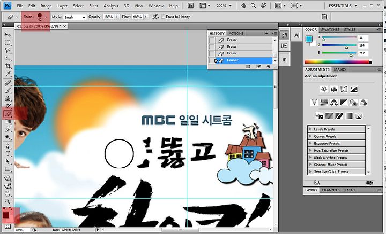The image size is (386, 234).
Task: Edit the G value field
Action: point(363,45)
